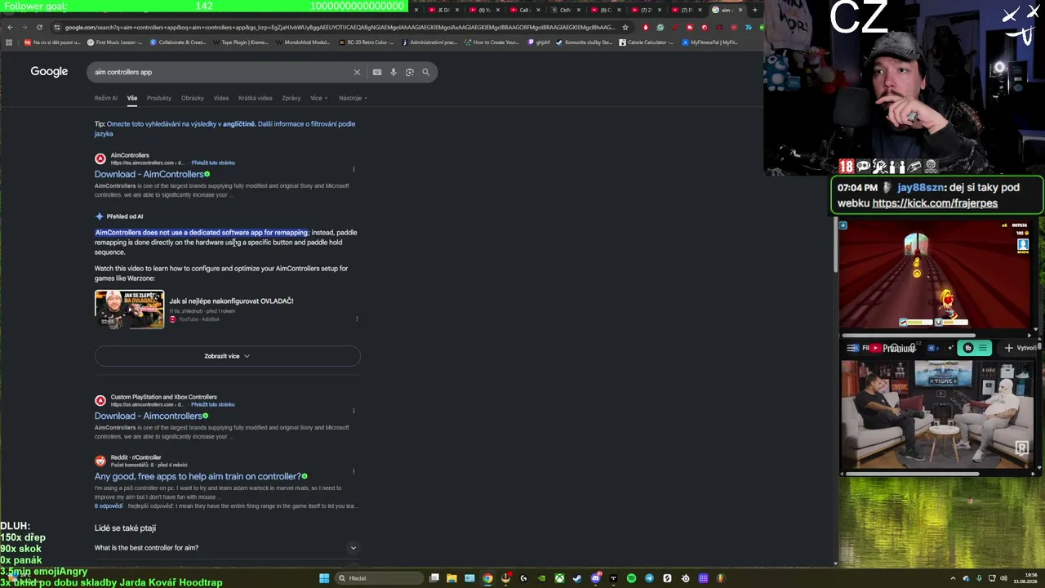
Task: Open Steam from the taskbar
Action: [x=577, y=578]
